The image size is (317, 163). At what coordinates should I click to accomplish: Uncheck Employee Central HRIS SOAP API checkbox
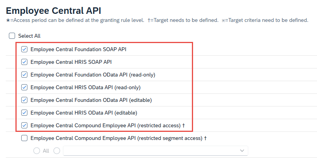[24, 62]
